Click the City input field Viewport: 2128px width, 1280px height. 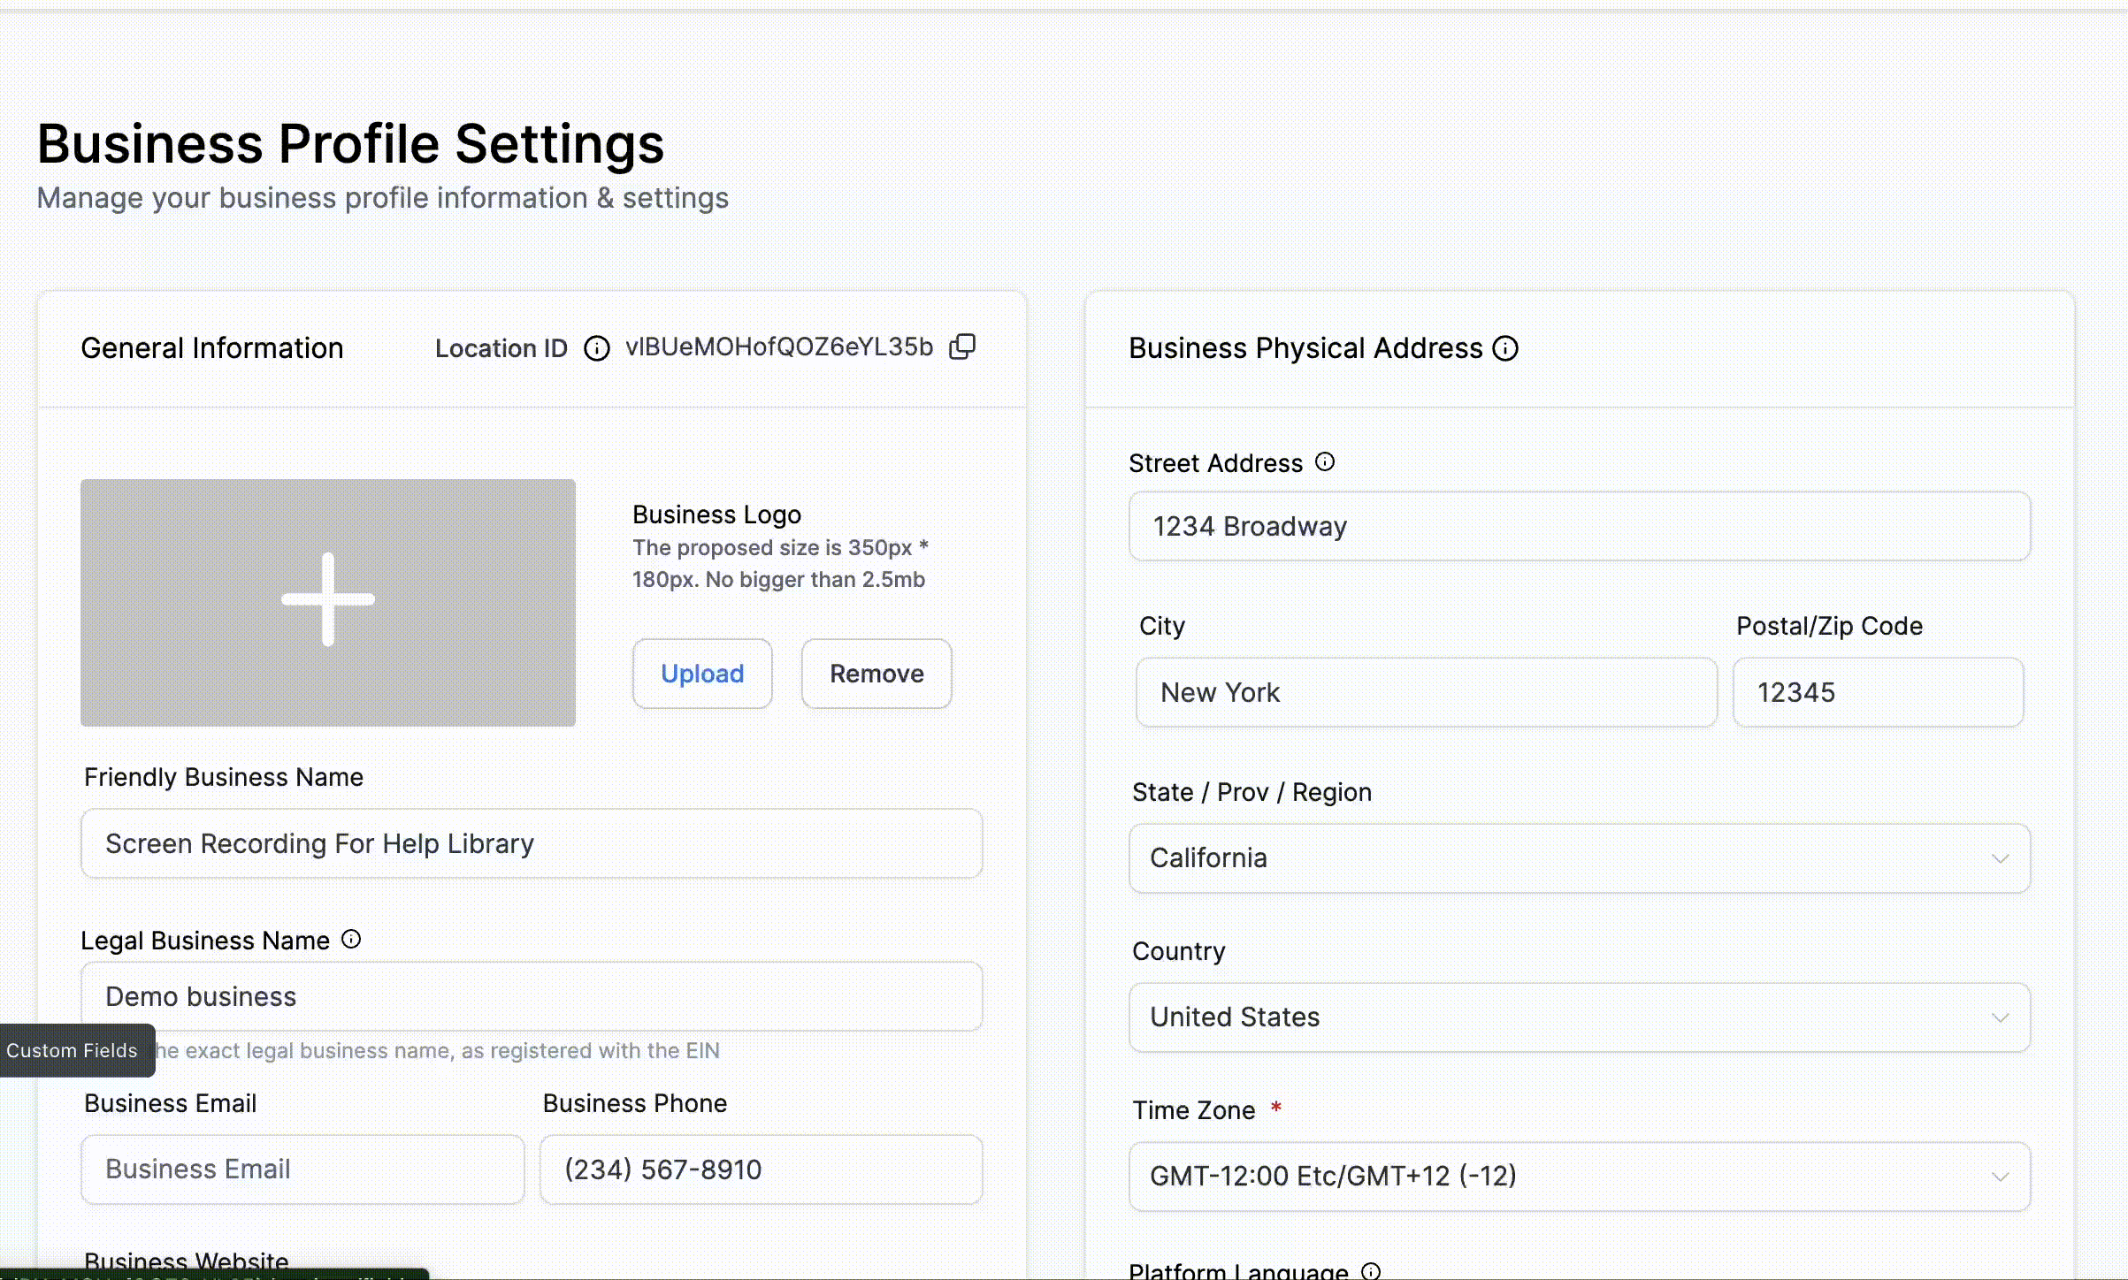coord(1426,692)
